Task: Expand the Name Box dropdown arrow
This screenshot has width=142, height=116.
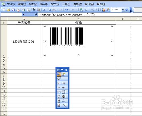Action: tap(24, 15)
